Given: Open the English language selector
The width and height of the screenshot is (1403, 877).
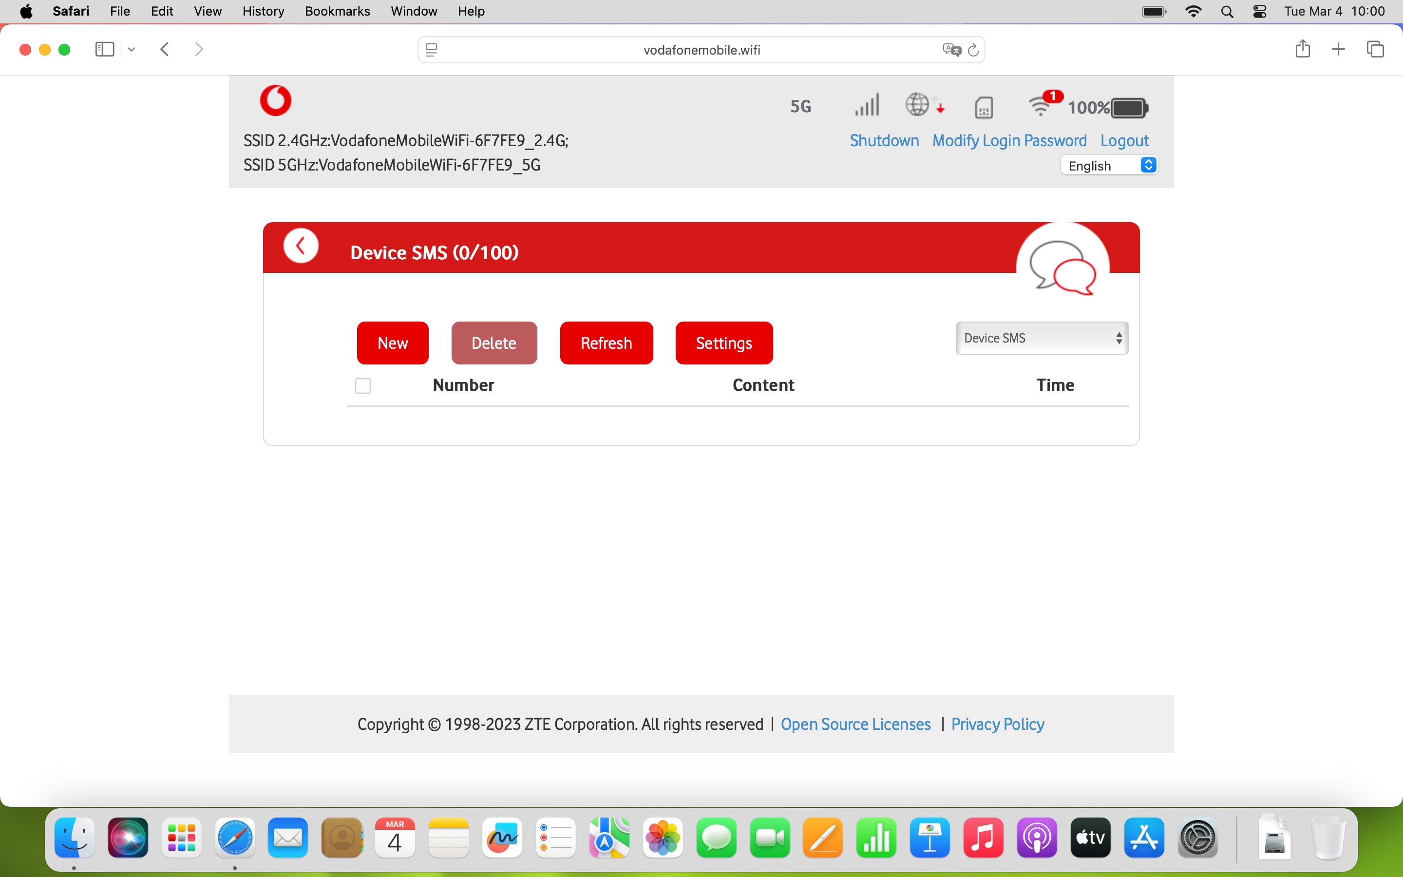Looking at the screenshot, I should (x=1109, y=166).
